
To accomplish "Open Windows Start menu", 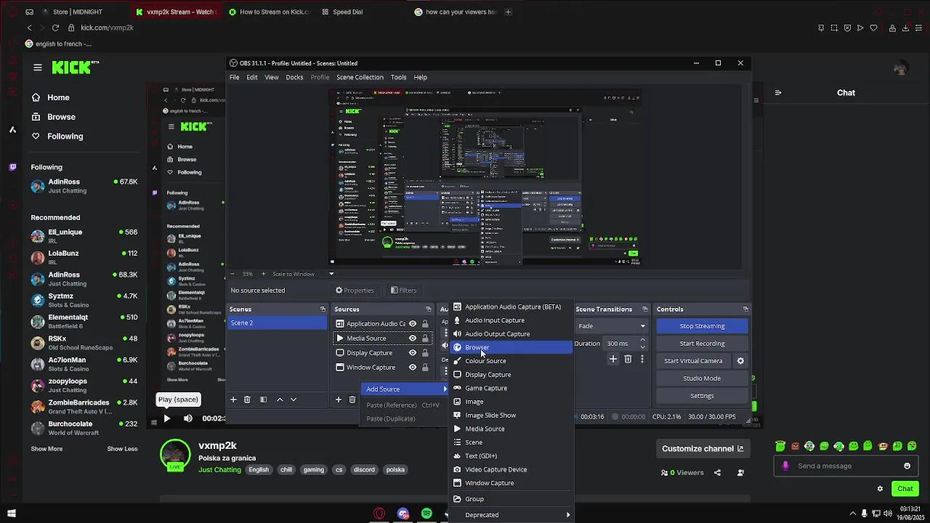I will [x=11, y=514].
